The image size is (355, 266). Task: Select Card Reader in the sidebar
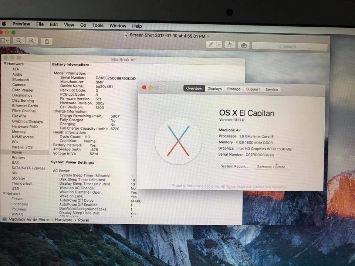(x=23, y=90)
